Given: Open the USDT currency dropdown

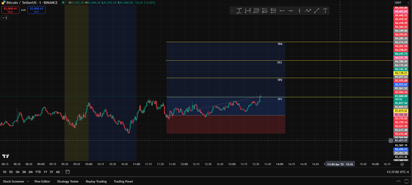Looking at the screenshot, I should [x=402, y=2].
